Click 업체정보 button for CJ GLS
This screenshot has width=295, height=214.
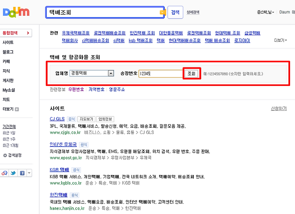pos(105,119)
